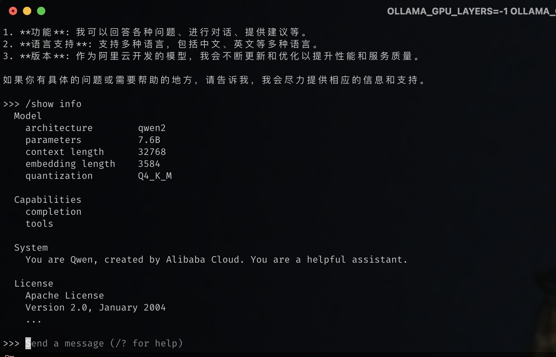Click the ellipsis below the license text
Image resolution: width=556 pixels, height=357 pixels.
coord(34,321)
